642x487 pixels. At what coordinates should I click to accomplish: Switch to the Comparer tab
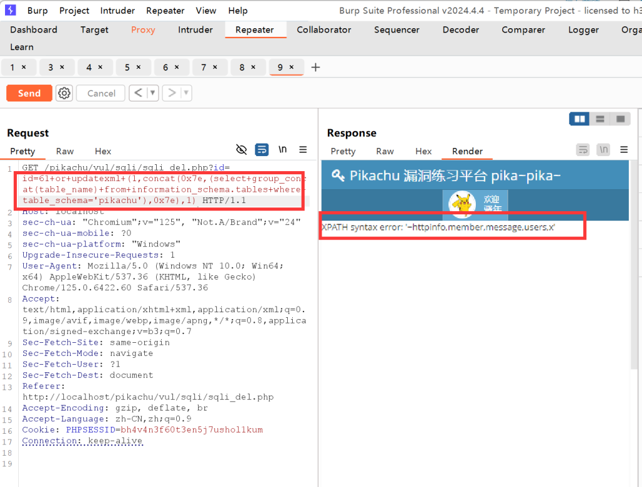pyautogui.click(x=524, y=30)
